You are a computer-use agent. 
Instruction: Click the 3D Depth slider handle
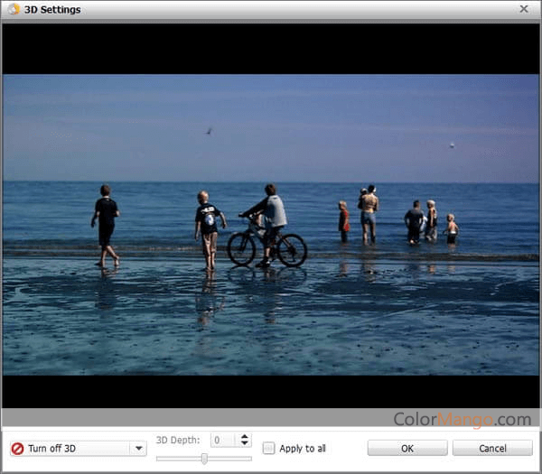coord(204,459)
